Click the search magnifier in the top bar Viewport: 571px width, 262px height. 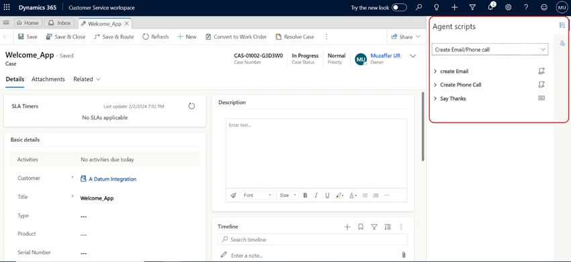[x=419, y=7]
